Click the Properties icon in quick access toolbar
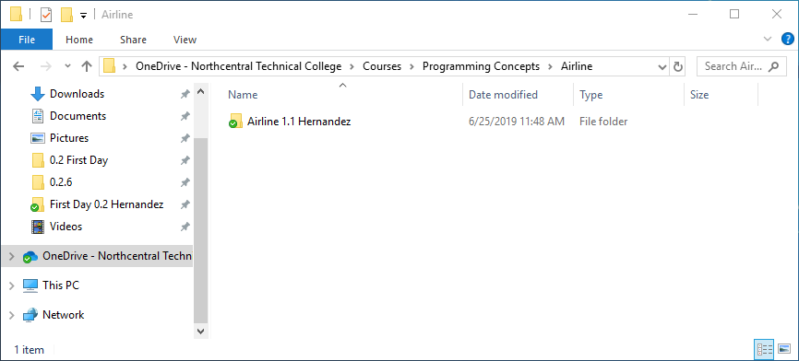Viewport: 799px width, 361px height. point(46,15)
